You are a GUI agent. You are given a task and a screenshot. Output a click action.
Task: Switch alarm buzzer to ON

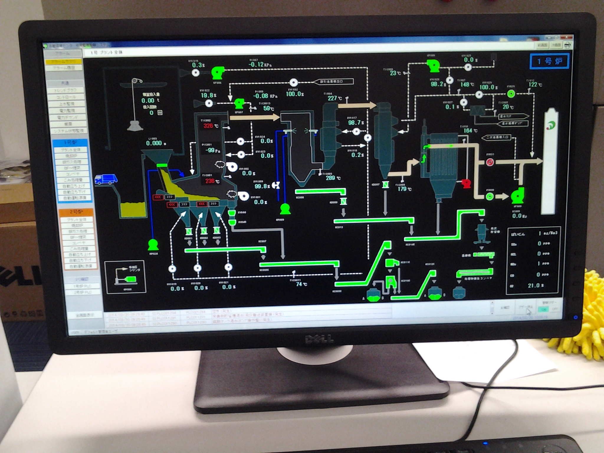point(543,309)
